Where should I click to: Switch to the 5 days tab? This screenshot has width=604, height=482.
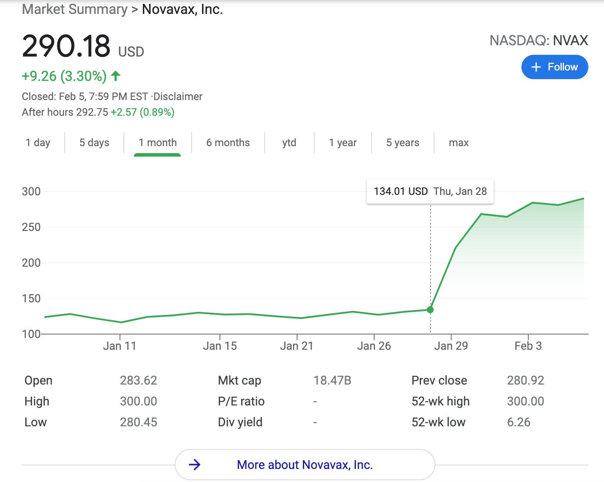pyautogui.click(x=94, y=143)
